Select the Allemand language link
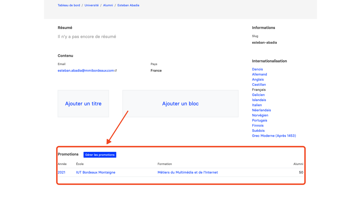 [x=259, y=74]
